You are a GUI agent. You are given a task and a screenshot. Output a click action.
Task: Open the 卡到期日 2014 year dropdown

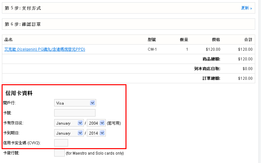[x=96, y=133]
